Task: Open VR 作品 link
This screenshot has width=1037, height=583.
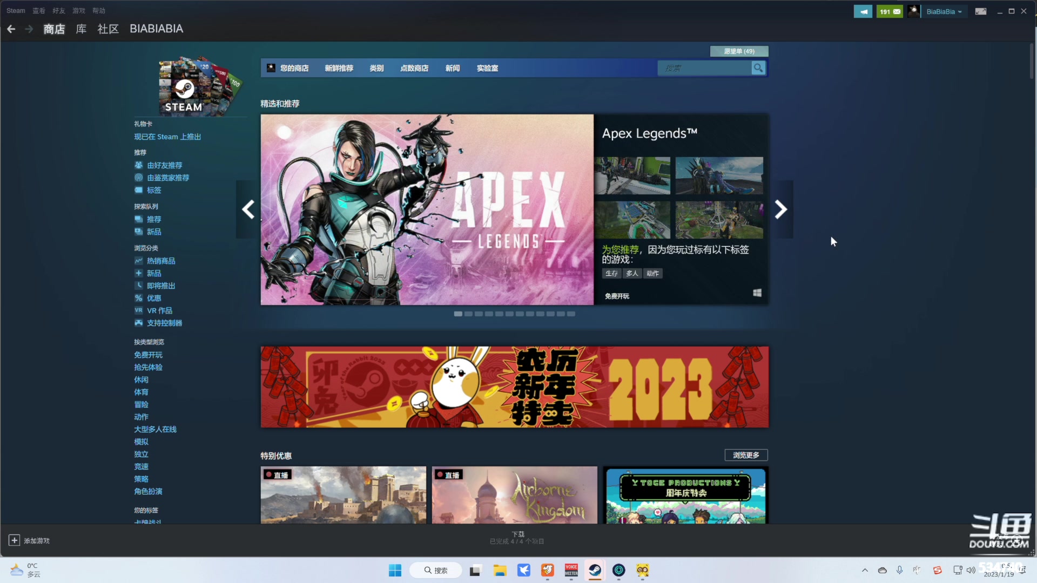Action: point(160,310)
